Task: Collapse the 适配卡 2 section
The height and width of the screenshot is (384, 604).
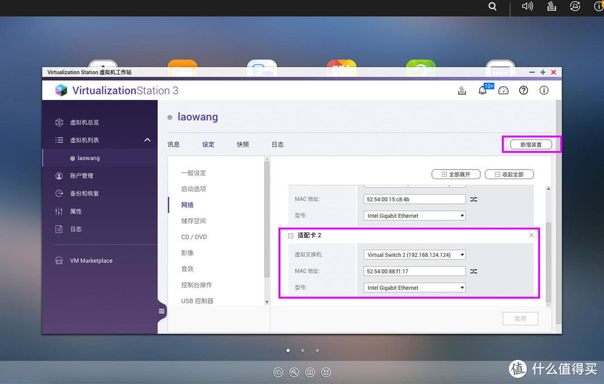Action: pyautogui.click(x=291, y=236)
